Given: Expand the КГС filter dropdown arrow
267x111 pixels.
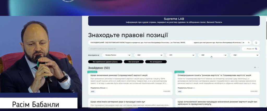Looking at the screenshot, I should (193, 55).
